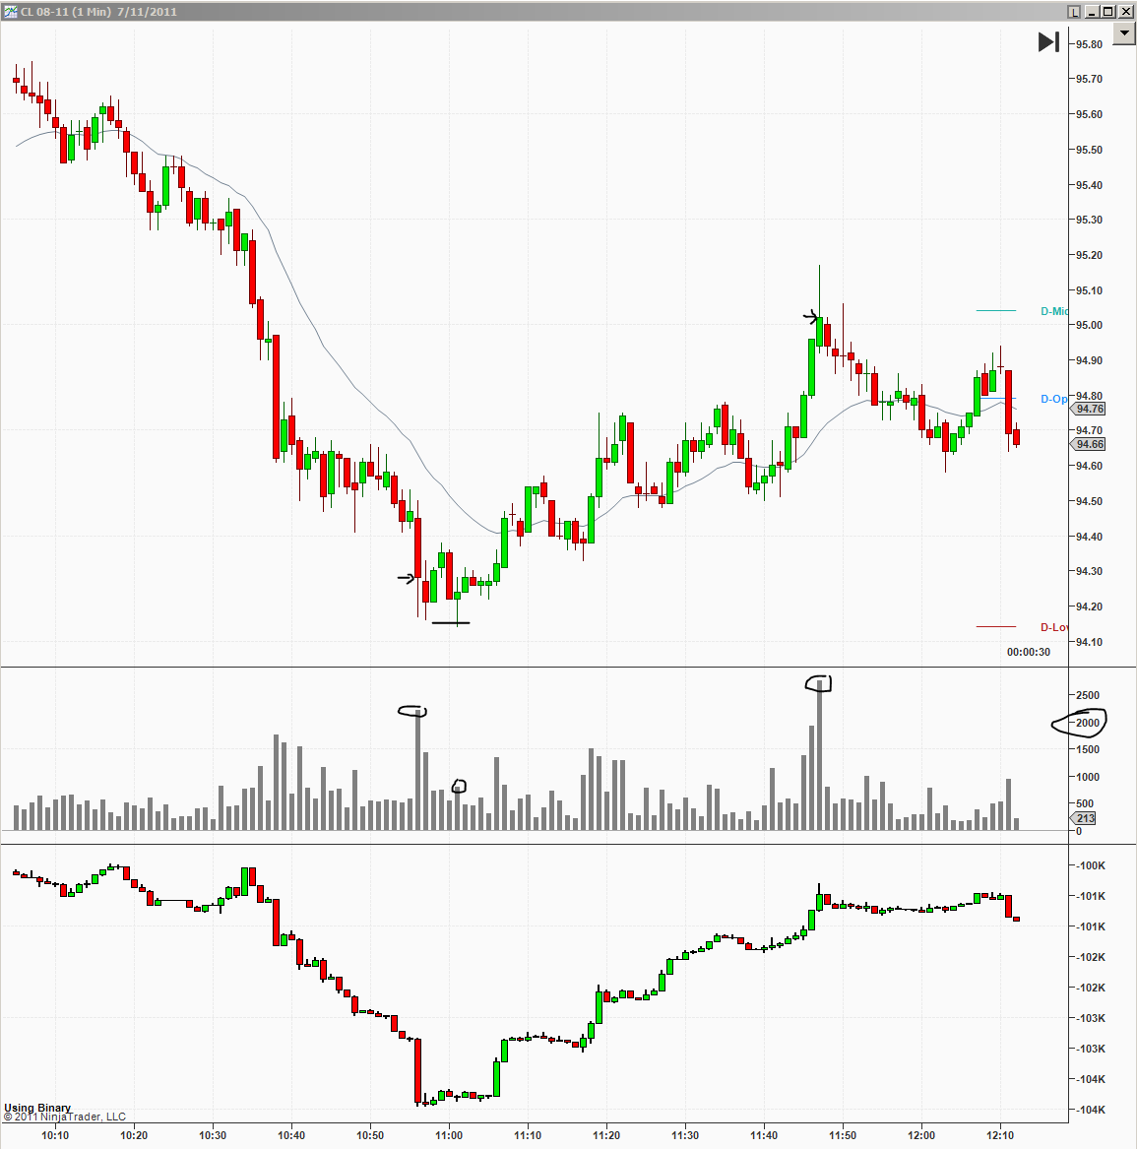Screen dimensions: 1137x1149
Task: Click the 11:30 time axis label
Action: pyautogui.click(x=685, y=1135)
